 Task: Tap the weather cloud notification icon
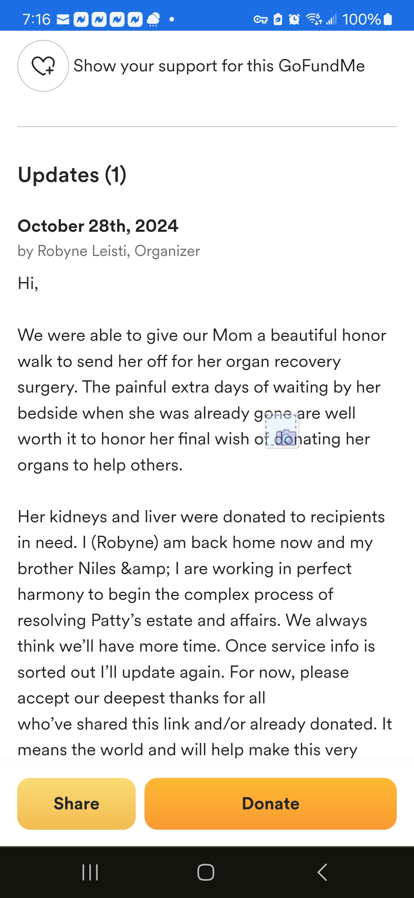(153, 19)
